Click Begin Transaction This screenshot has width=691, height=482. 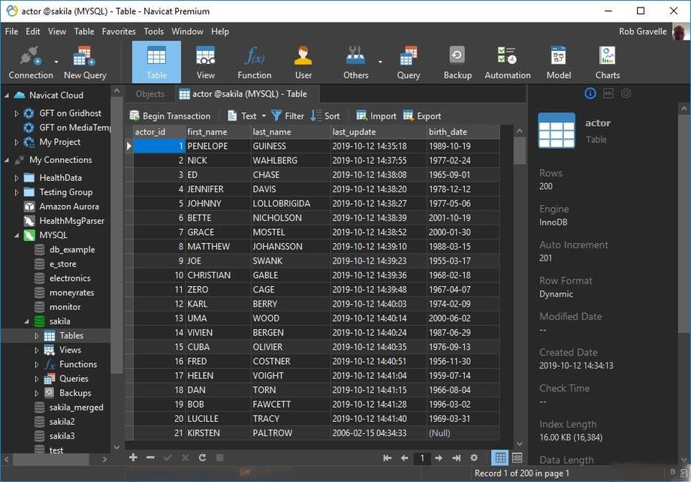170,116
